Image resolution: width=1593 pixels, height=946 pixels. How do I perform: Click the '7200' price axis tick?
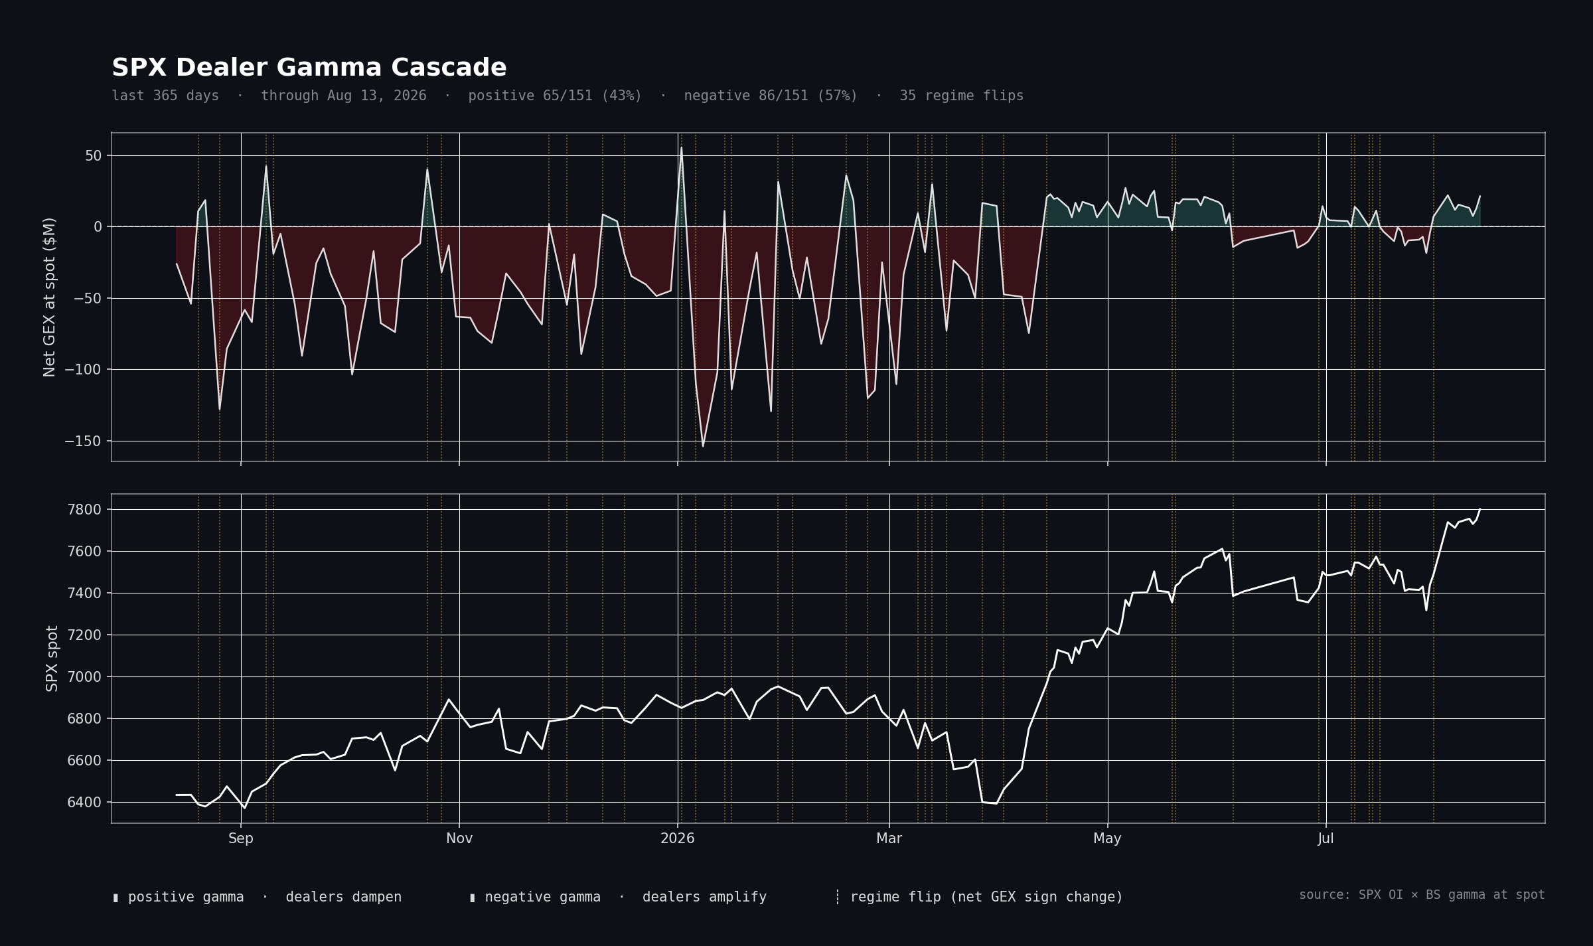(85, 635)
